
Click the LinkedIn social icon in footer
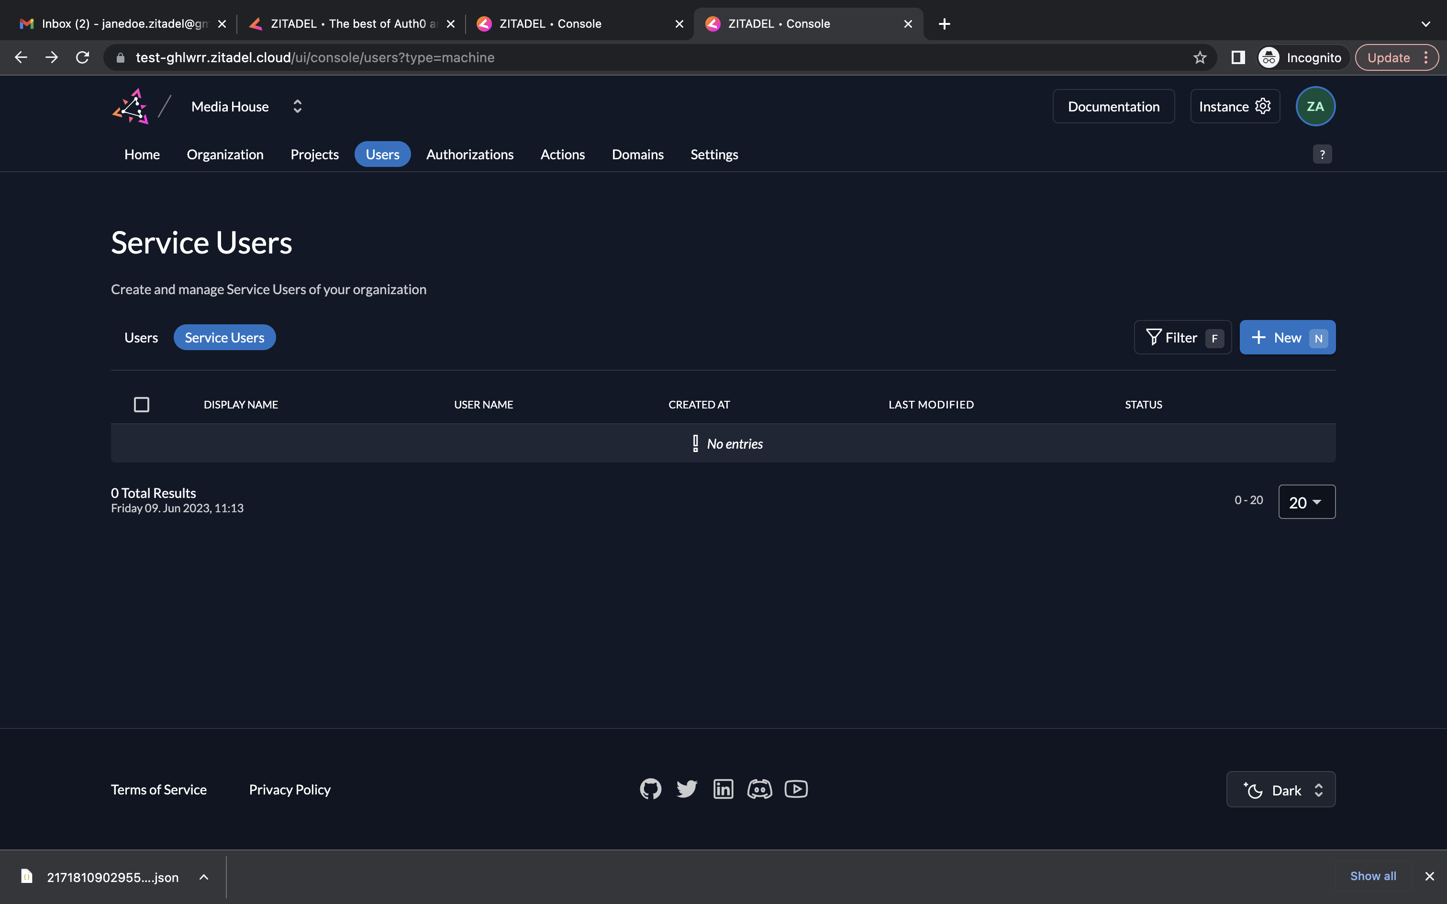pyautogui.click(x=723, y=788)
